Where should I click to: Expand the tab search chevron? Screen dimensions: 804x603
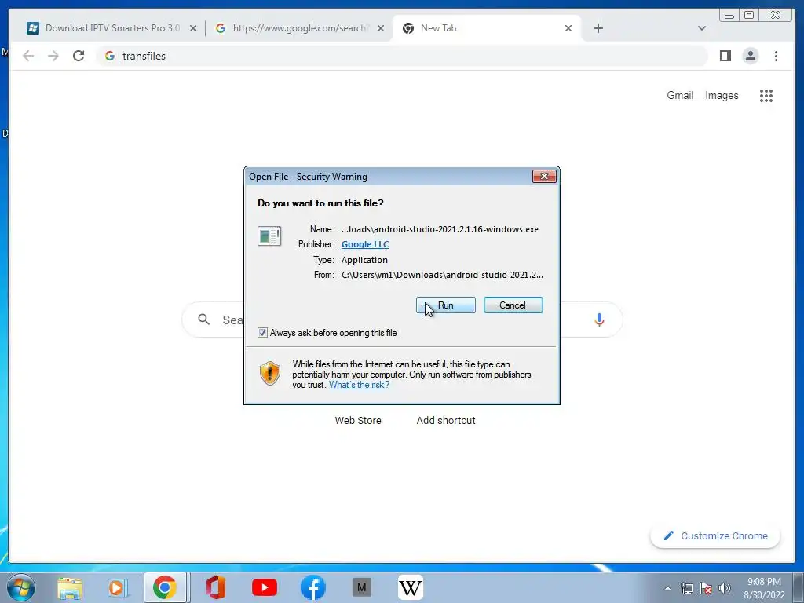coord(701,28)
